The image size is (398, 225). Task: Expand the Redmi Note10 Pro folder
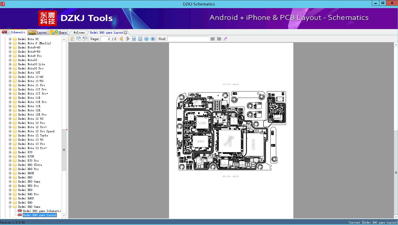10,68
